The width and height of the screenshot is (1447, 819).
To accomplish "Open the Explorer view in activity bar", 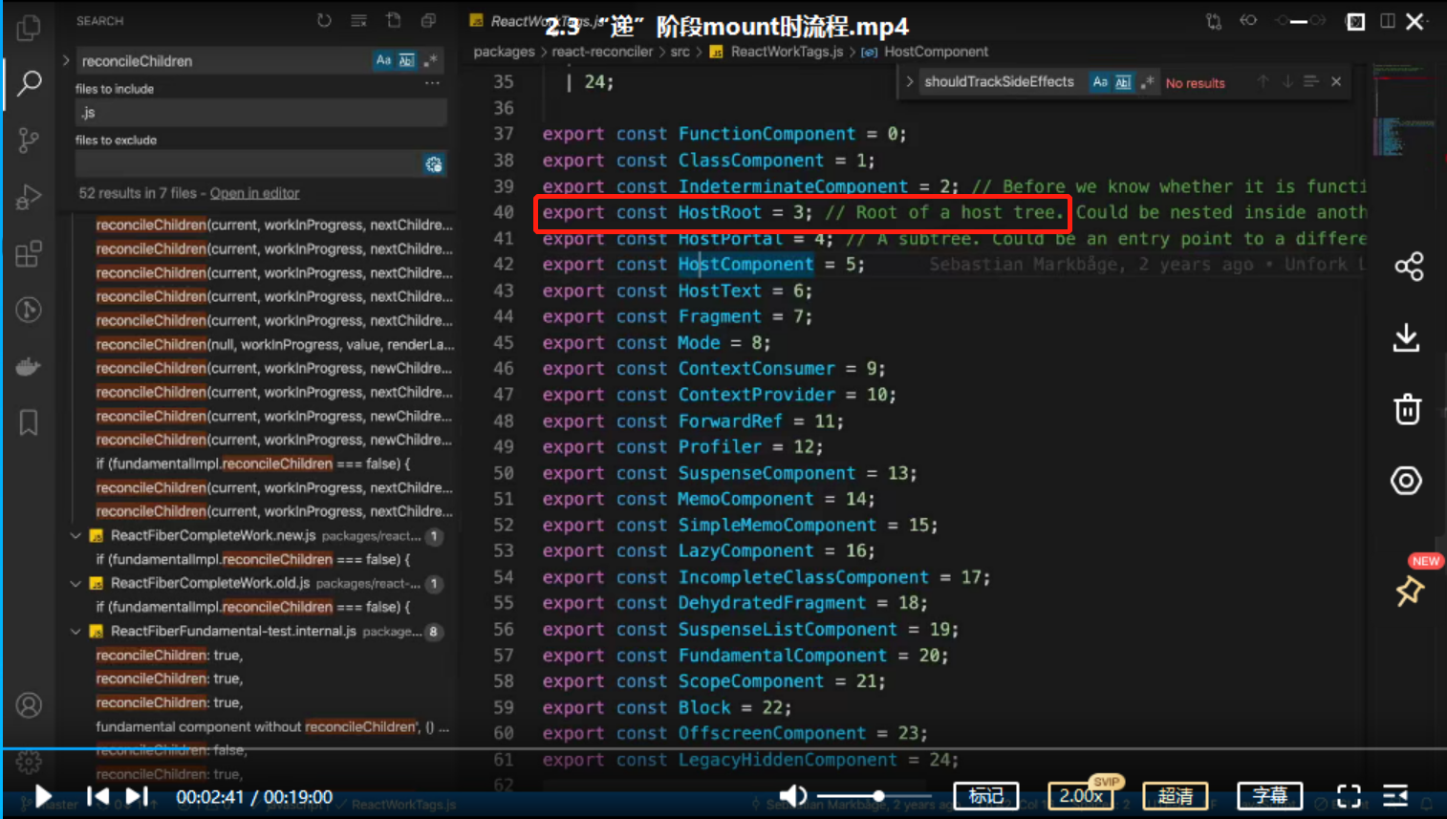I will point(29,27).
